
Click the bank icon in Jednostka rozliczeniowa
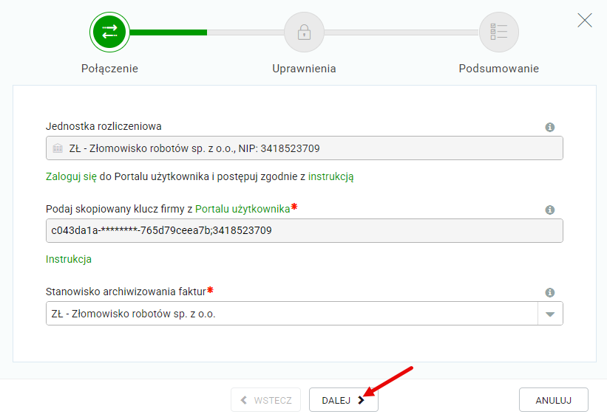tap(58, 148)
